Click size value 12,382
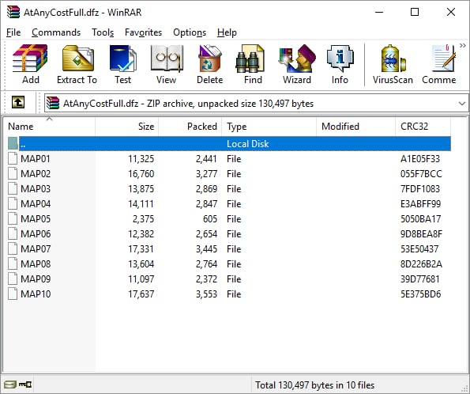 coord(141,233)
